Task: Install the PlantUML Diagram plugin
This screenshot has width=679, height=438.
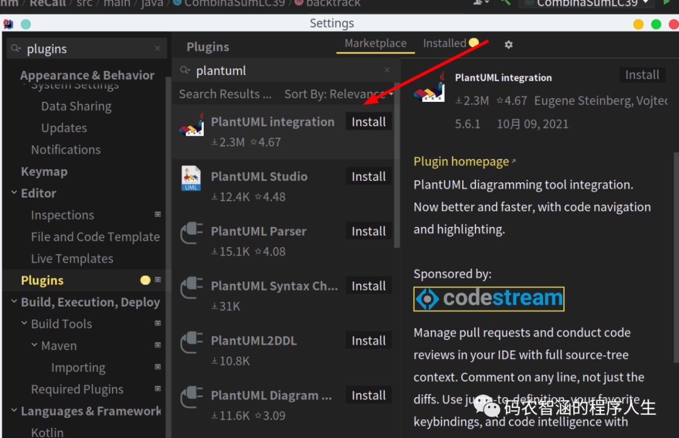Action: pyautogui.click(x=368, y=395)
